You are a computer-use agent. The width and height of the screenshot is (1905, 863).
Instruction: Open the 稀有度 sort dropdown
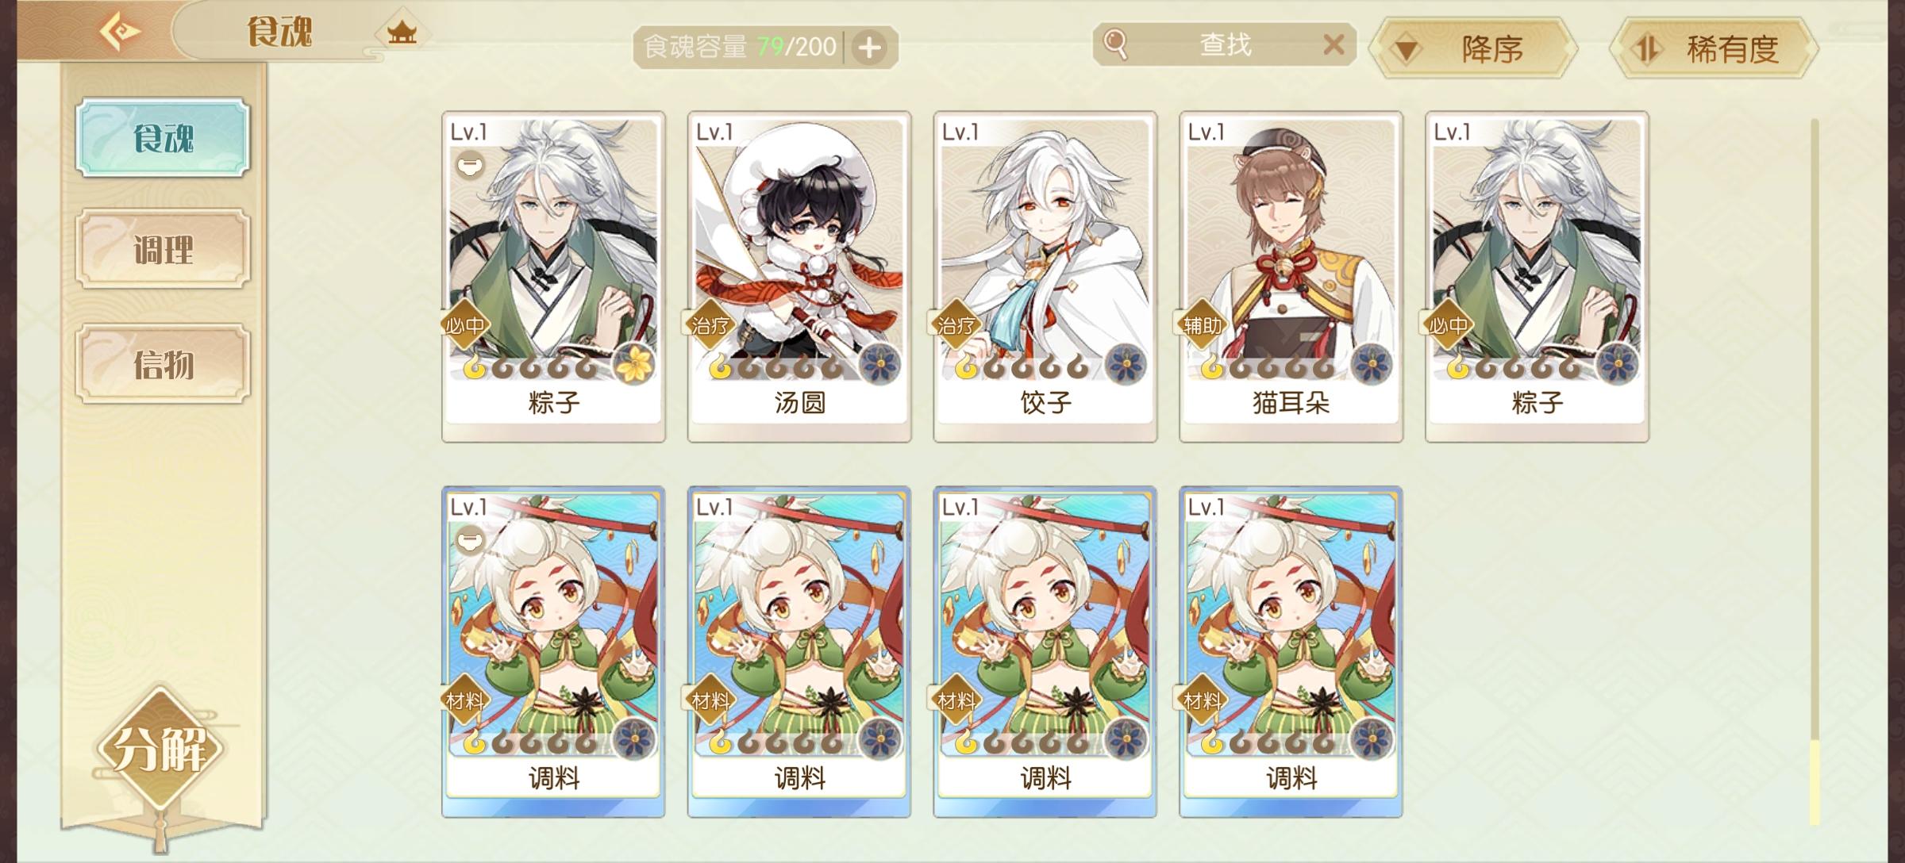tap(1714, 49)
